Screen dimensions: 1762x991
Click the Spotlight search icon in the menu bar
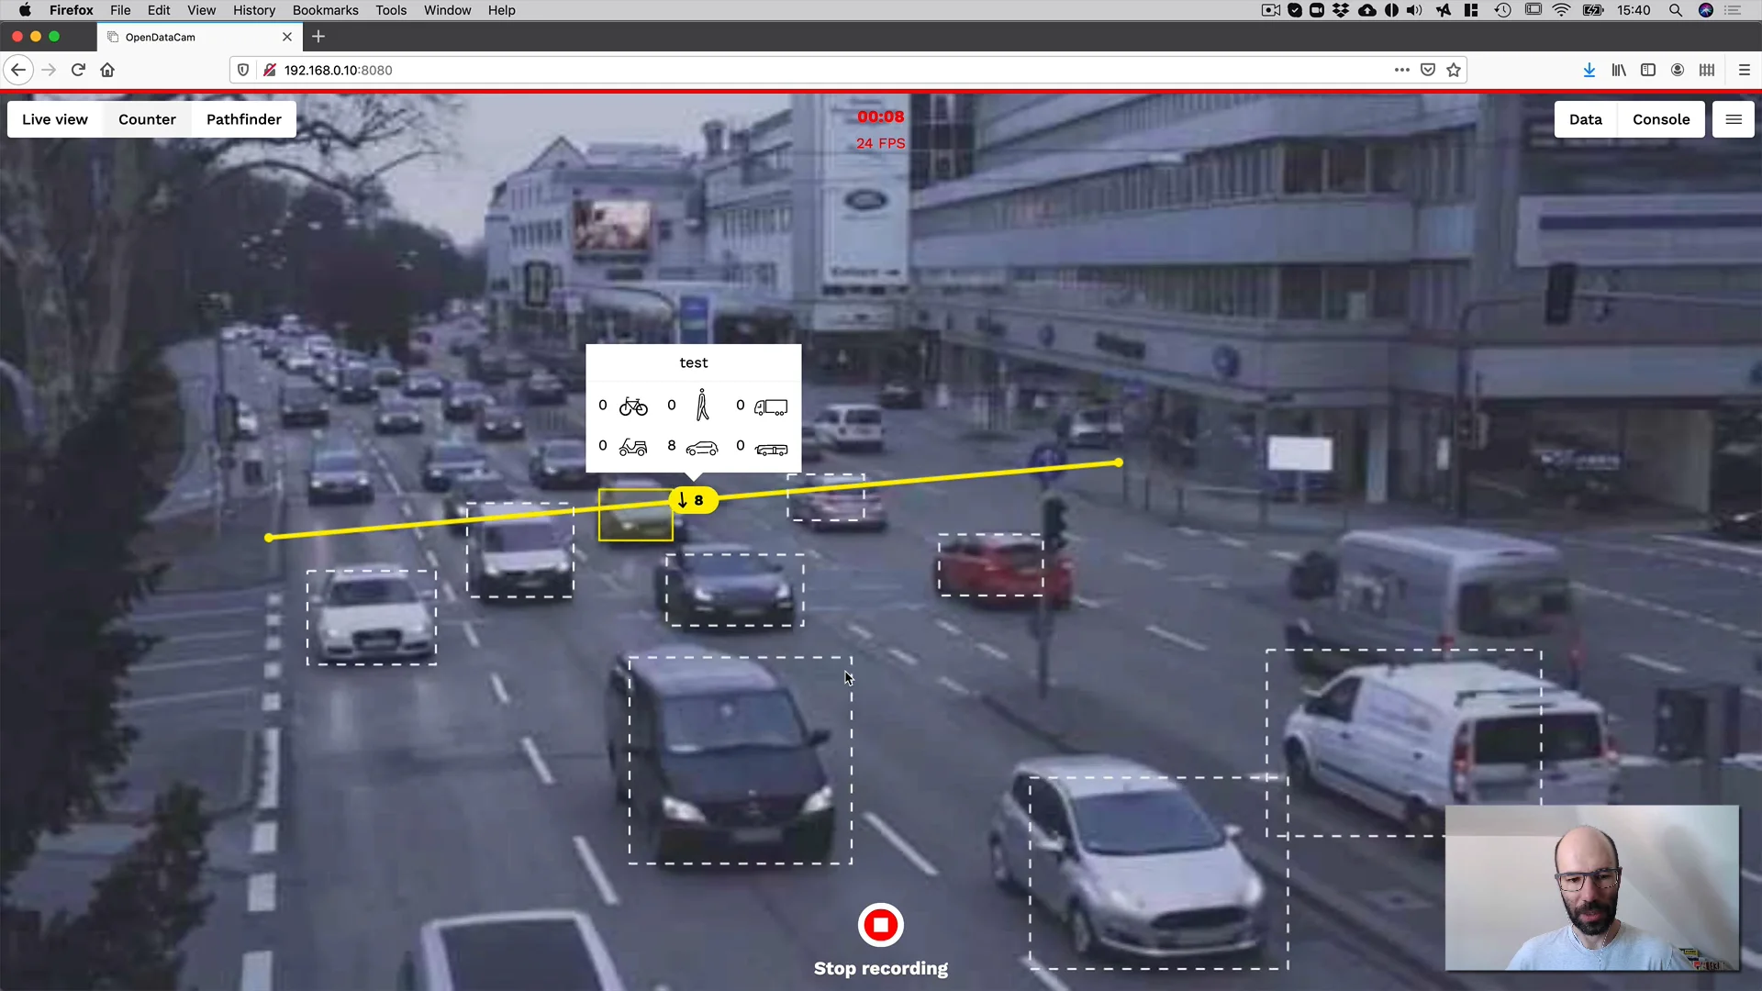tap(1675, 10)
